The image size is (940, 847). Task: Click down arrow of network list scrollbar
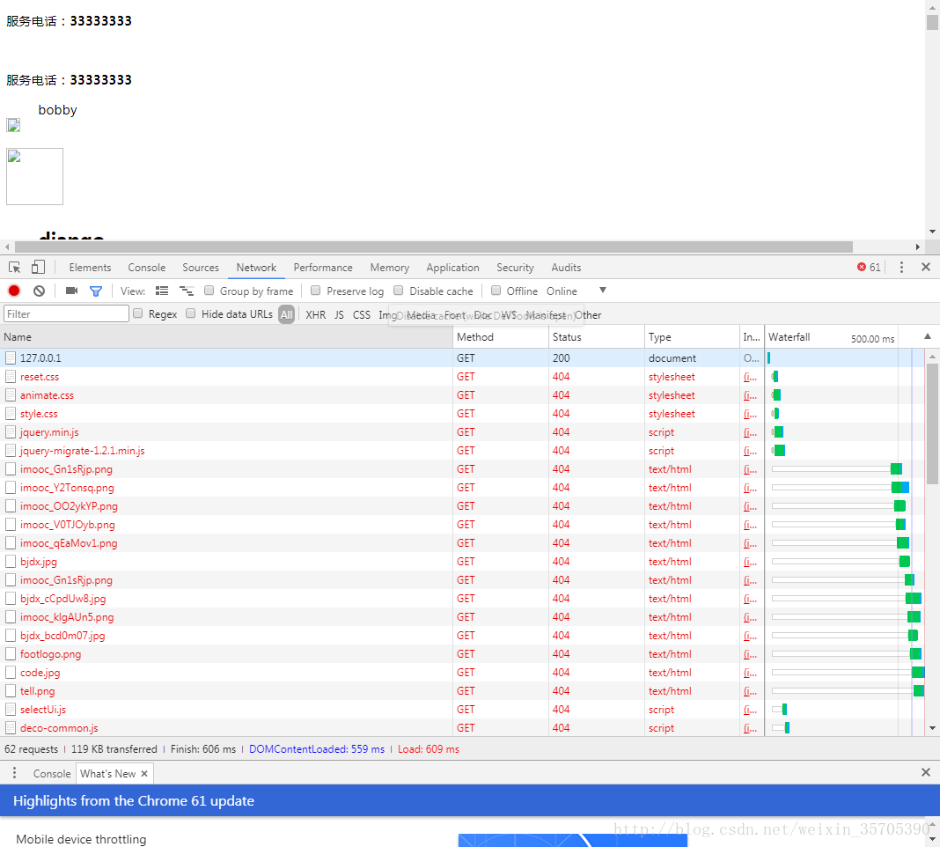pyautogui.click(x=932, y=728)
